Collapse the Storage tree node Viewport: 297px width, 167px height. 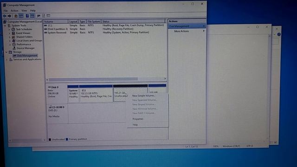pos(6,52)
